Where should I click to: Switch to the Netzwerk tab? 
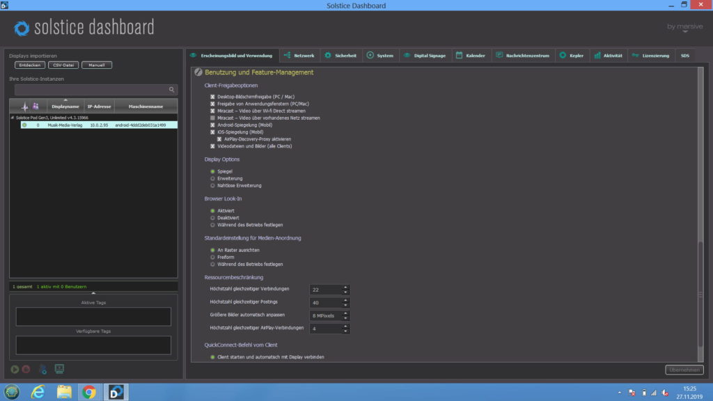tap(299, 55)
